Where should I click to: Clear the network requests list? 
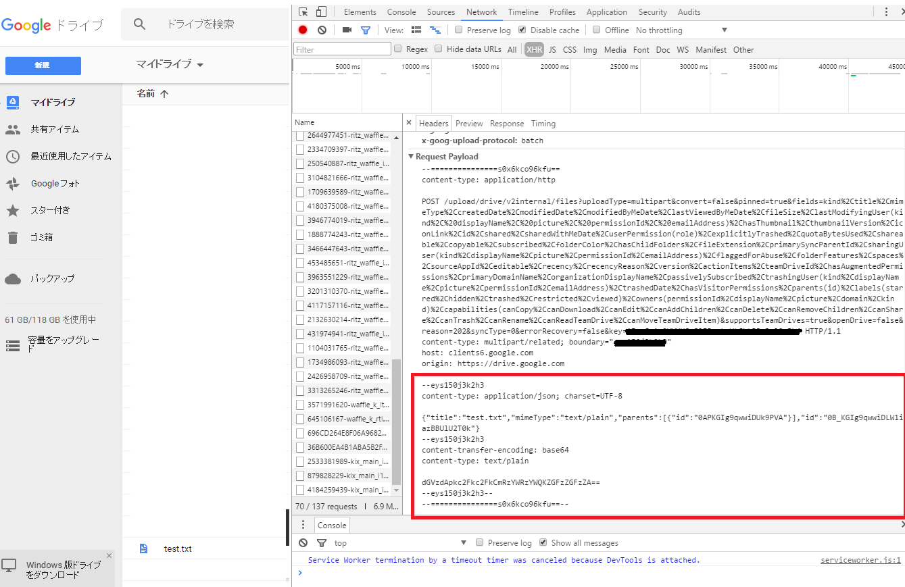[x=322, y=30]
